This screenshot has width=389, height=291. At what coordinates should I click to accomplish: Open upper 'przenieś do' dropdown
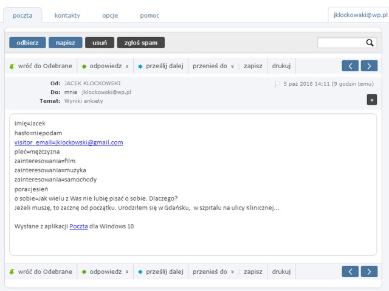point(215,66)
